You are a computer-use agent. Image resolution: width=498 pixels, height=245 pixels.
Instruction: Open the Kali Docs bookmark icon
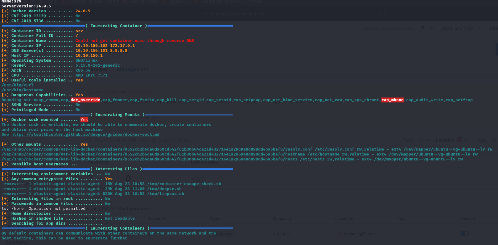click(64, 2)
